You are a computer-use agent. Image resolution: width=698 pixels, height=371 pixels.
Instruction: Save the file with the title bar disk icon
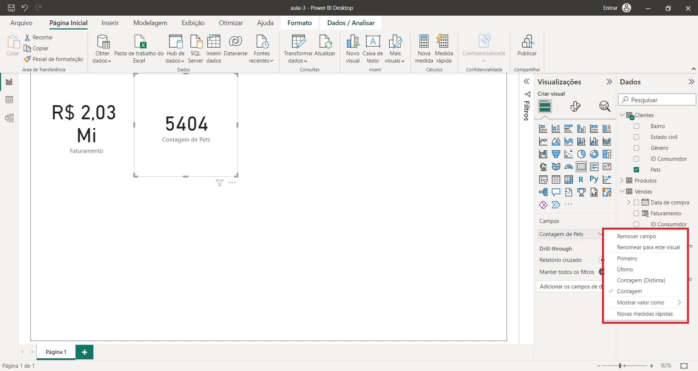pos(11,8)
